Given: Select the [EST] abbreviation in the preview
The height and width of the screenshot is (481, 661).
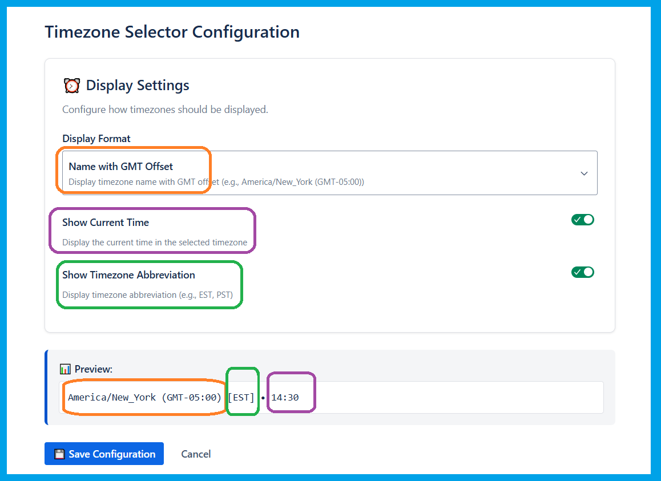Looking at the screenshot, I should click(x=241, y=397).
